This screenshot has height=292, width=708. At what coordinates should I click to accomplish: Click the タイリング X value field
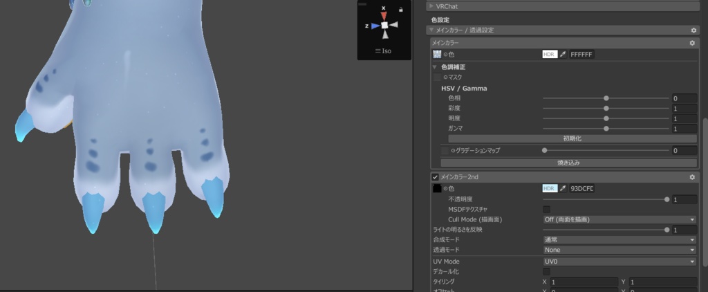click(x=584, y=282)
